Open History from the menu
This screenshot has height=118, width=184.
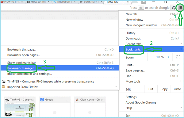pyautogui.click(x=151, y=33)
